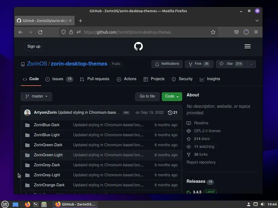Image resolution: width=278 pixels, height=208 pixels.
Task: Launch Firefox from the taskbar launcher
Action: coord(27,204)
